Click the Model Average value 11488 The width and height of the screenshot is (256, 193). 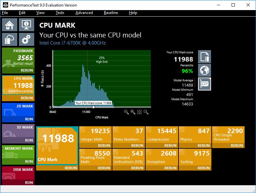click(187, 85)
